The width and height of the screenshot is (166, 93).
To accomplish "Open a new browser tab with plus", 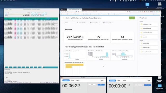I will [x=83, y=10].
